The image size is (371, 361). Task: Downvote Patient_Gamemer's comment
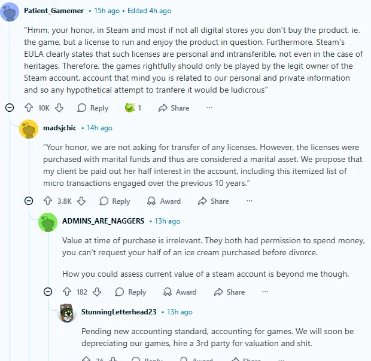pos(59,108)
